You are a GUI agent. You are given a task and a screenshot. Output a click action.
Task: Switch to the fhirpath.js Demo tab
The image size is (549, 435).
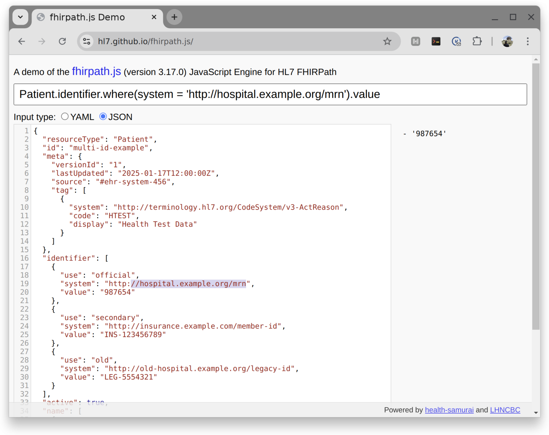[87, 17]
